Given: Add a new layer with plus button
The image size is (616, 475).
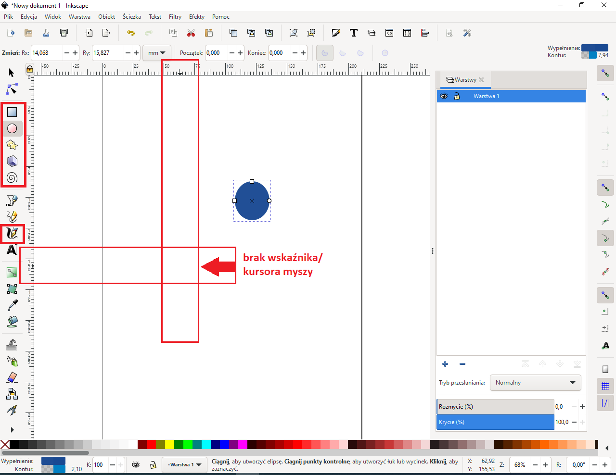Looking at the screenshot, I should click(445, 364).
